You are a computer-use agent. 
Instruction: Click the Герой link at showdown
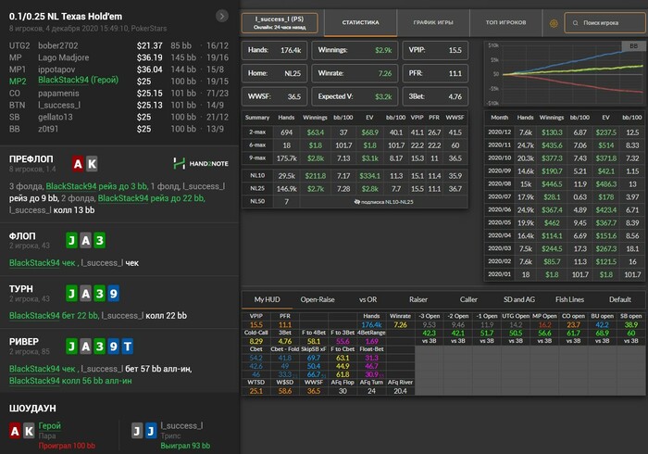point(50,425)
